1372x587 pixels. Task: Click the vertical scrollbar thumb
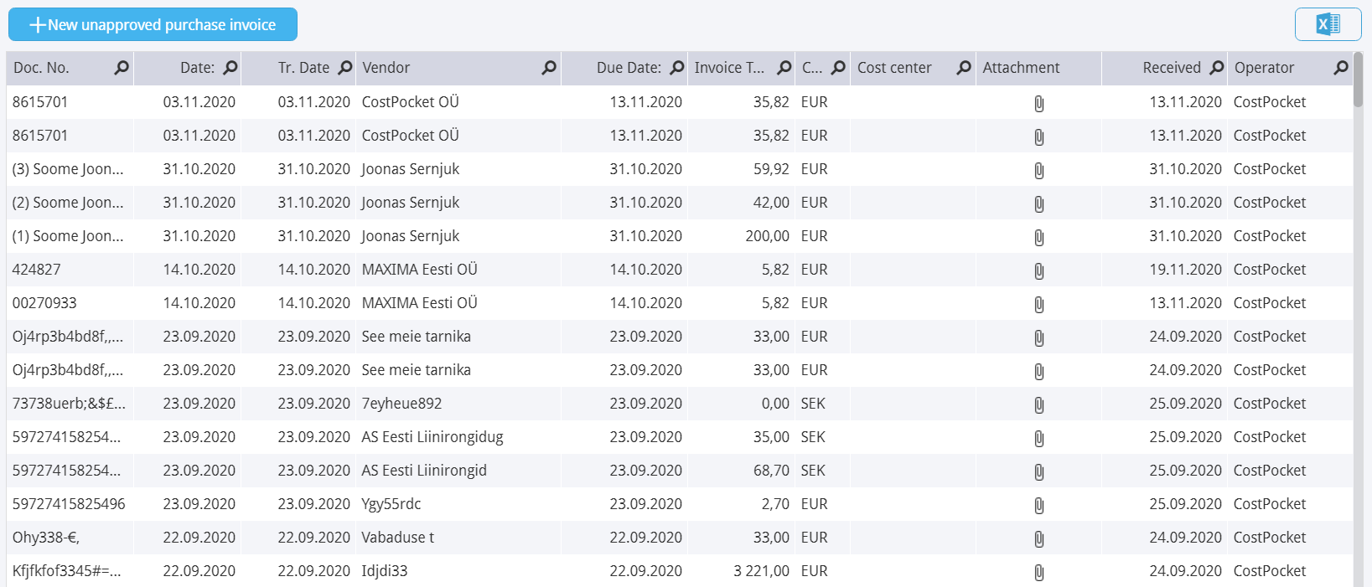[x=1358, y=80]
